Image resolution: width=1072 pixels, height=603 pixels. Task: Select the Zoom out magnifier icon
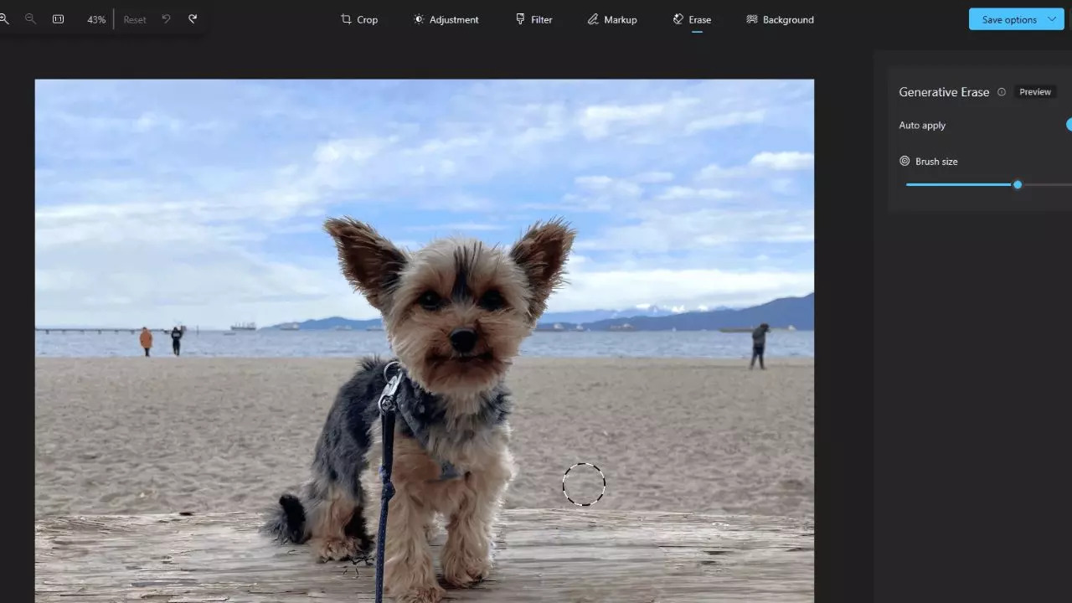[30, 18]
